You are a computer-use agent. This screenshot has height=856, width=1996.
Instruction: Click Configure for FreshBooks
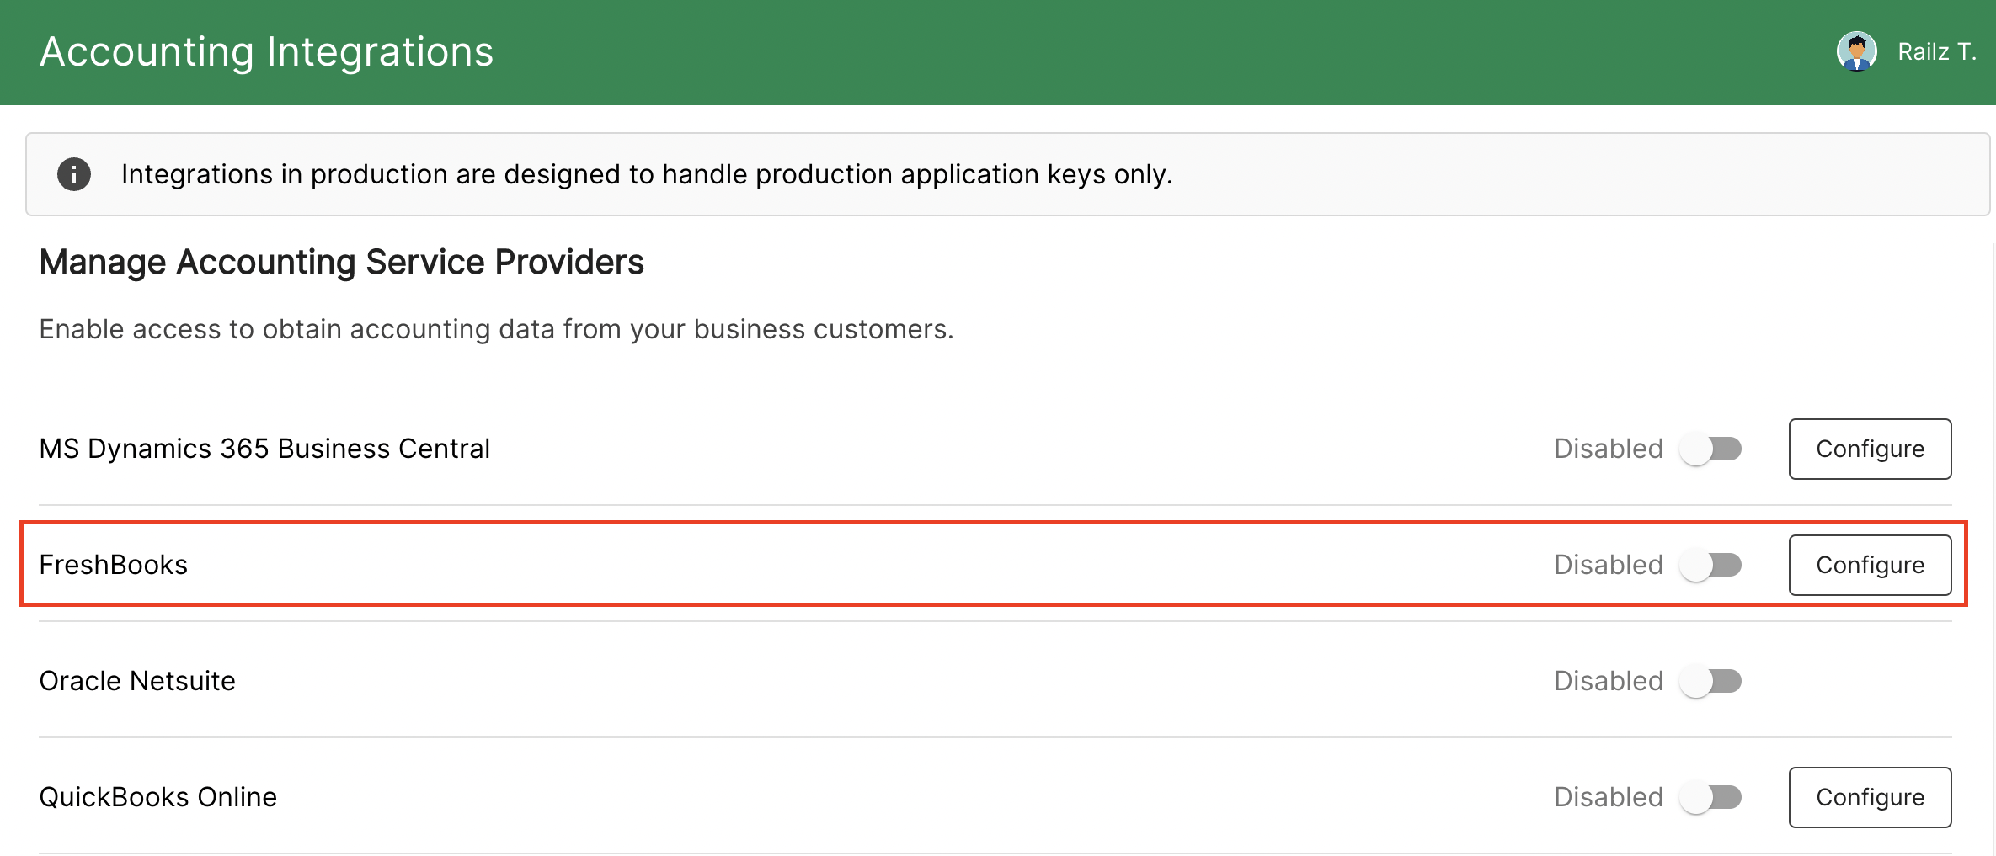tap(1870, 565)
